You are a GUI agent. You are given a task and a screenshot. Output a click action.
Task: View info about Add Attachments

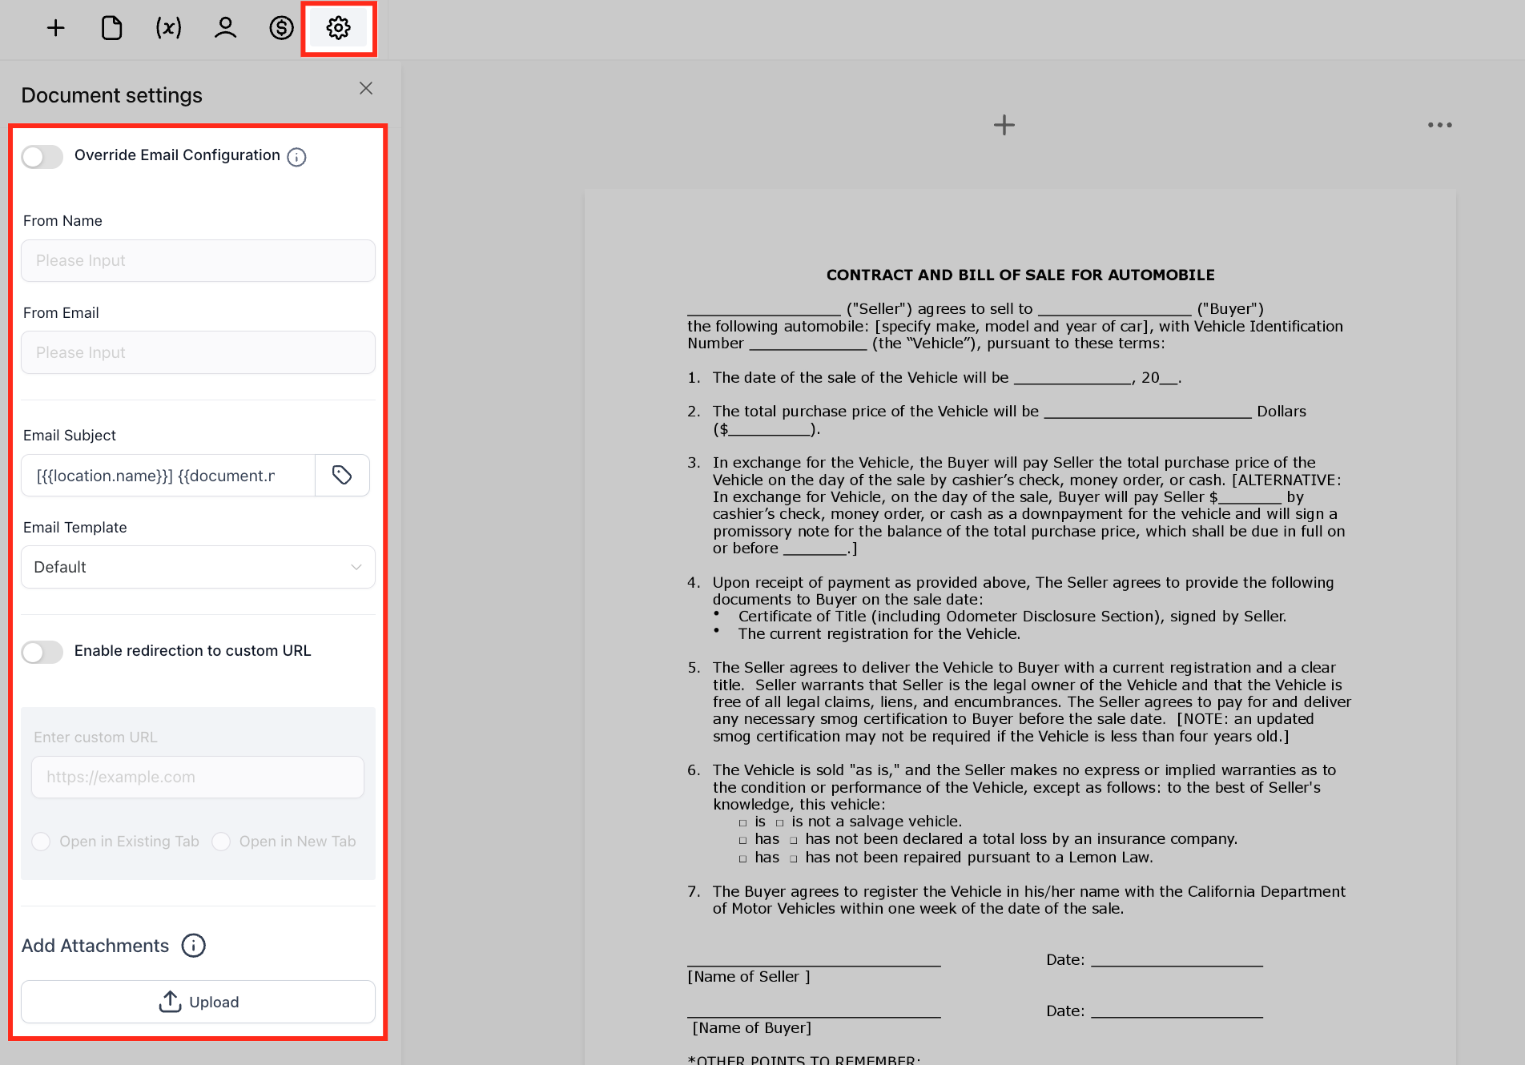coord(193,945)
